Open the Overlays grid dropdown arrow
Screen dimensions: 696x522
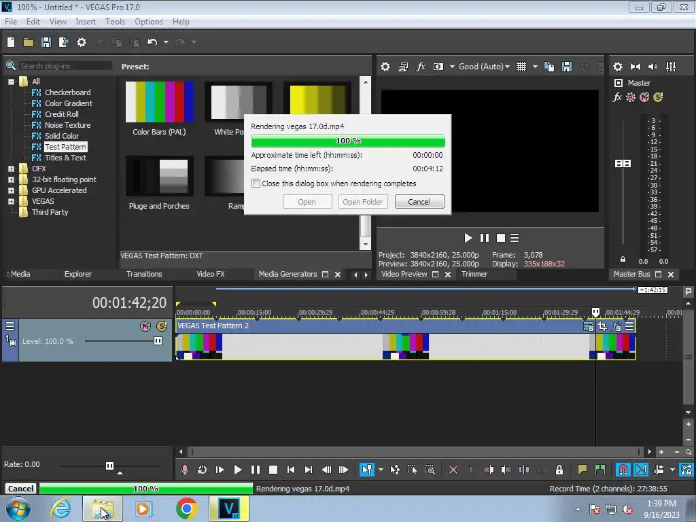pyautogui.click(x=535, y=67)
